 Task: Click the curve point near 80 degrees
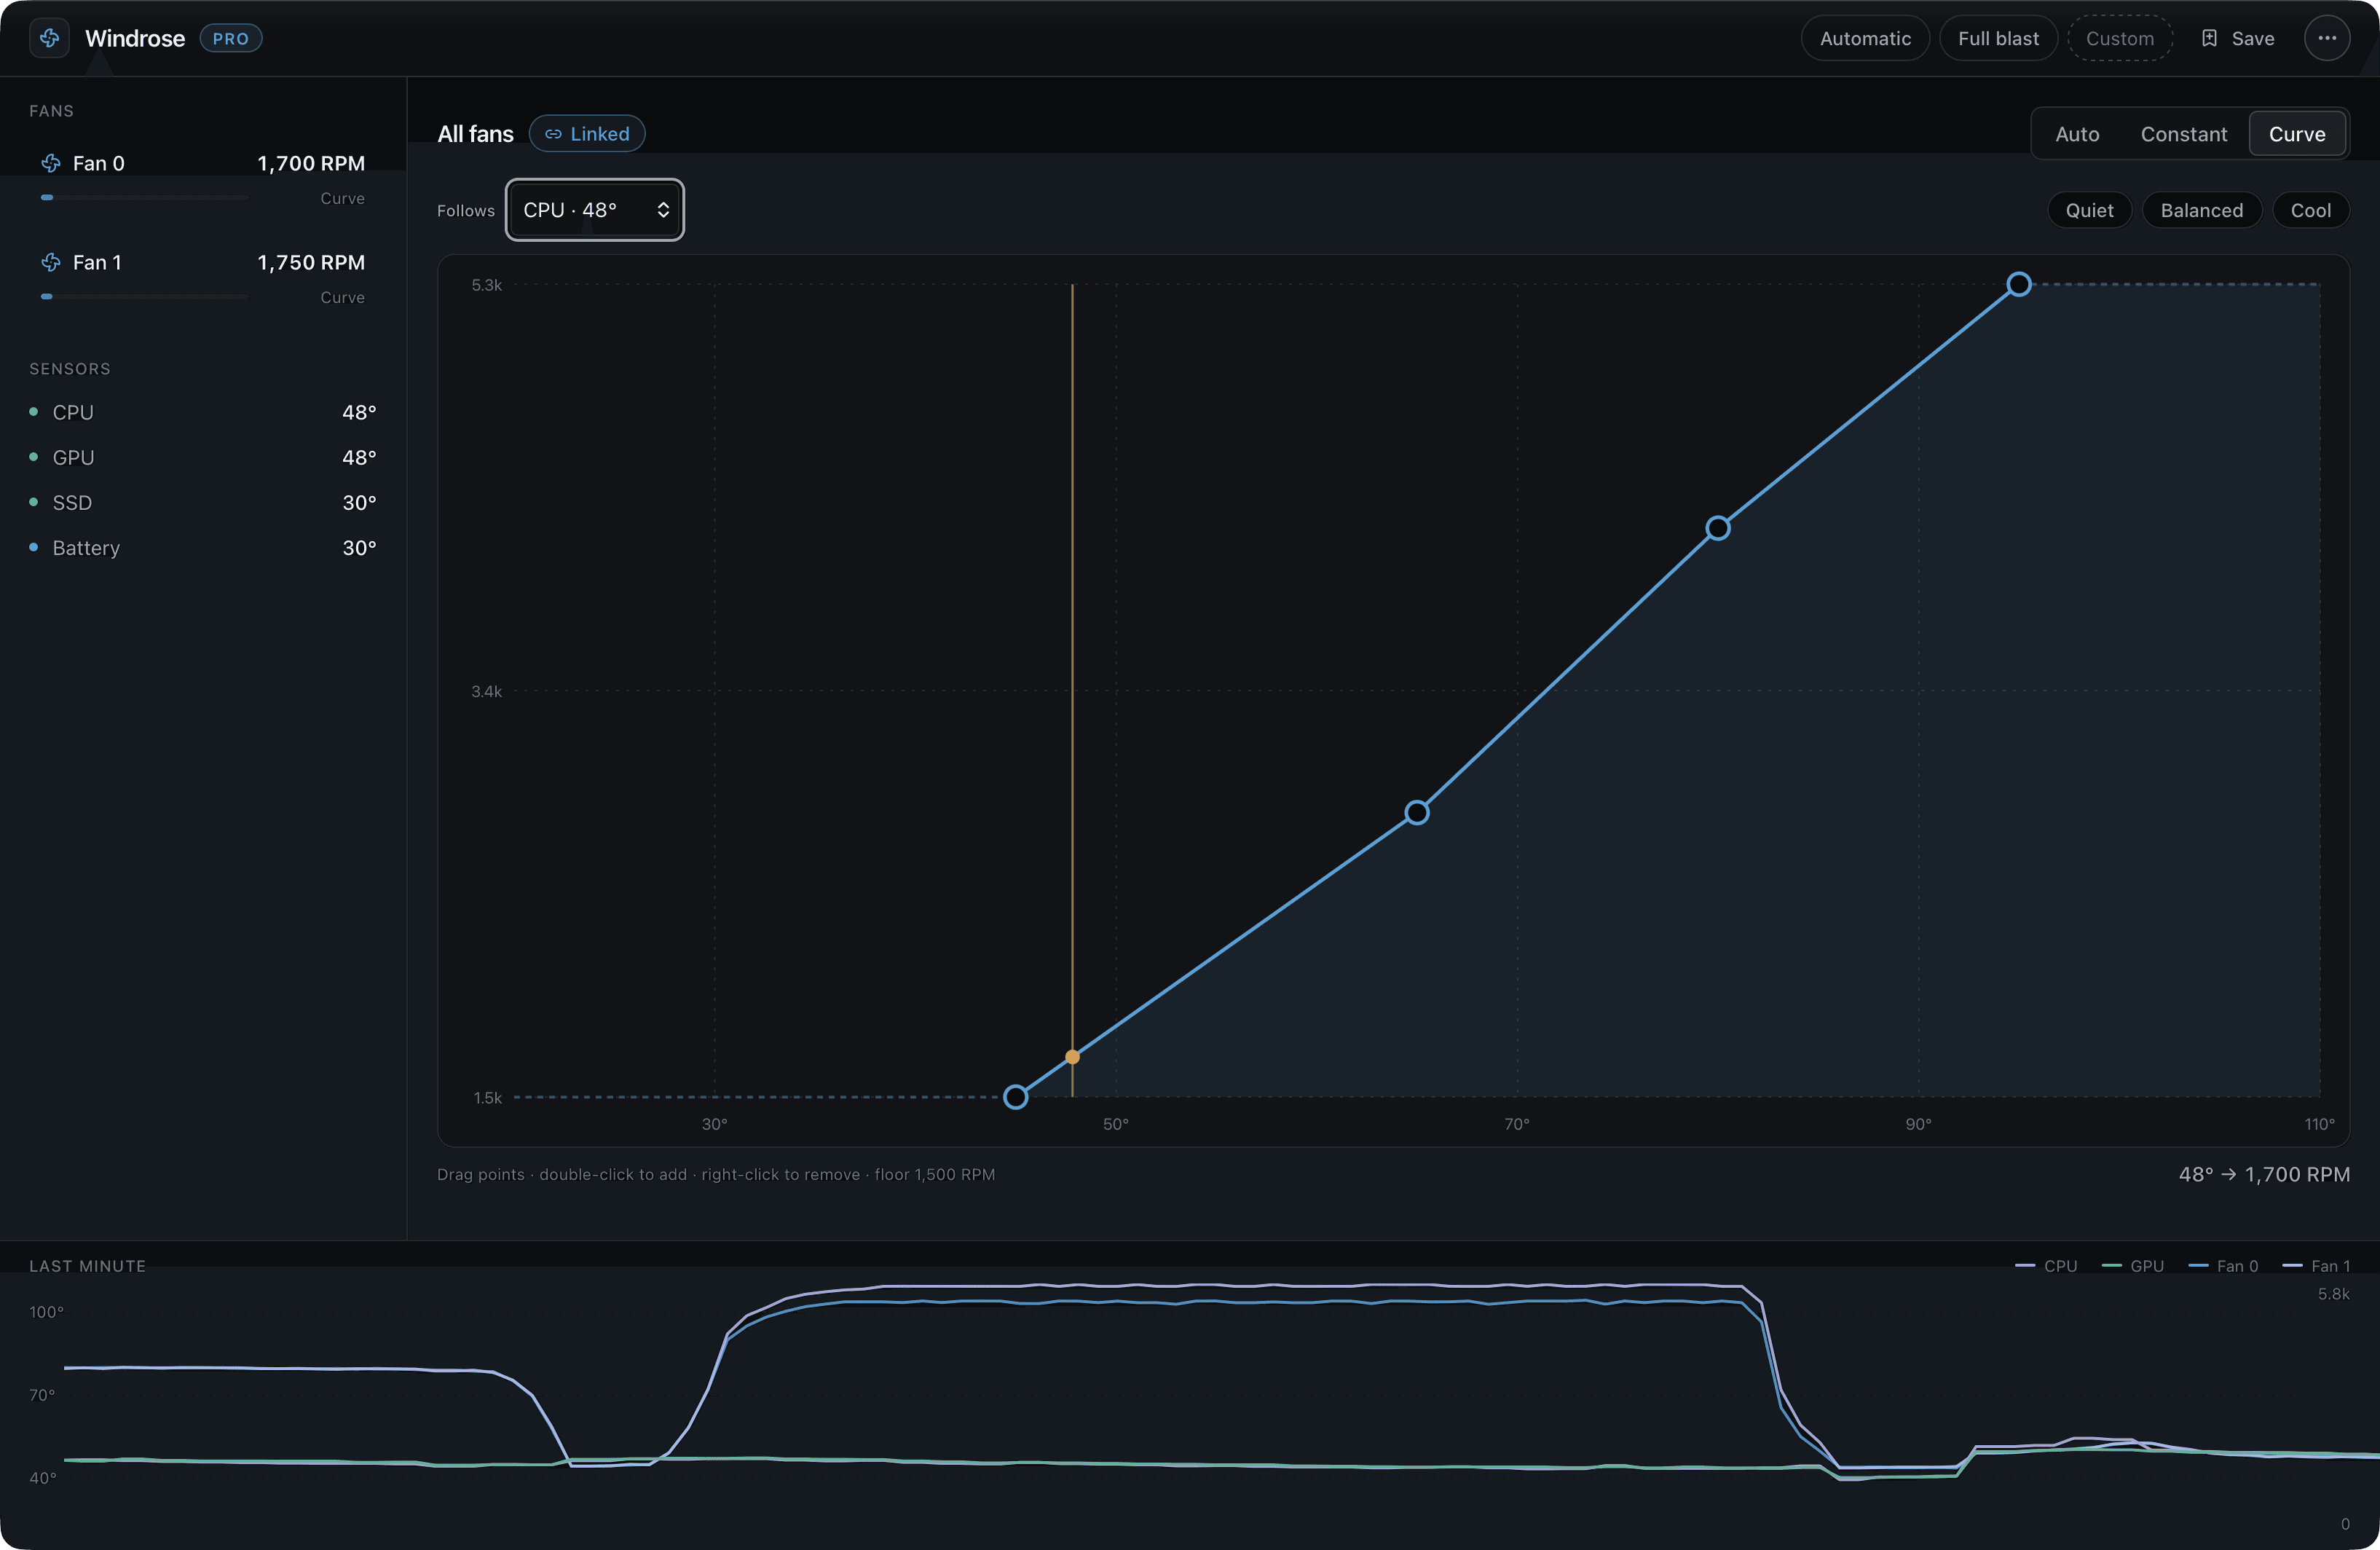[x=1718, y=528]
